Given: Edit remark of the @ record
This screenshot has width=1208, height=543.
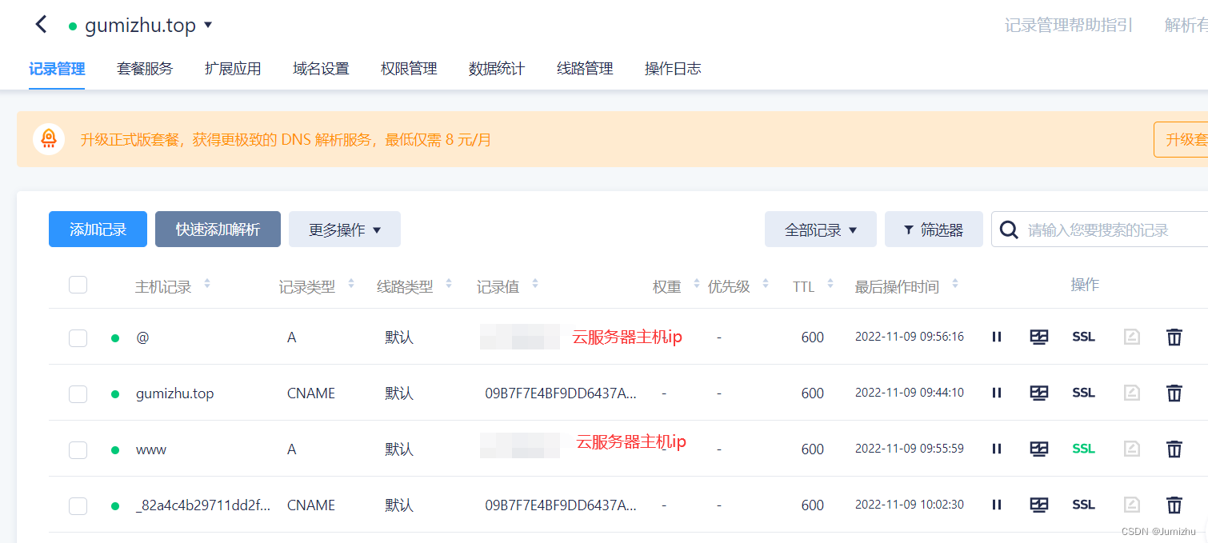Looking at the screenshot, I should point(1131,337).
